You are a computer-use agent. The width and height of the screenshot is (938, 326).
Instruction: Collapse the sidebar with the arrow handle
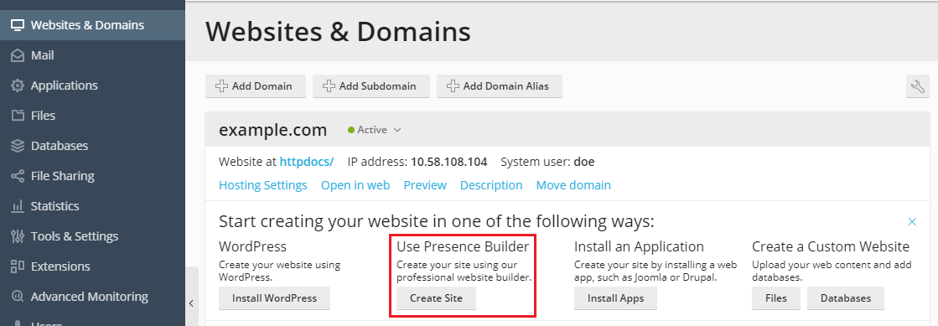click(191, 303)
